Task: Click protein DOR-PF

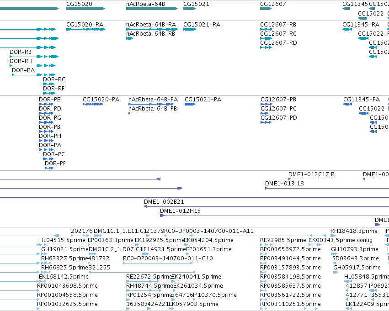Action: [x=55, y=163]
